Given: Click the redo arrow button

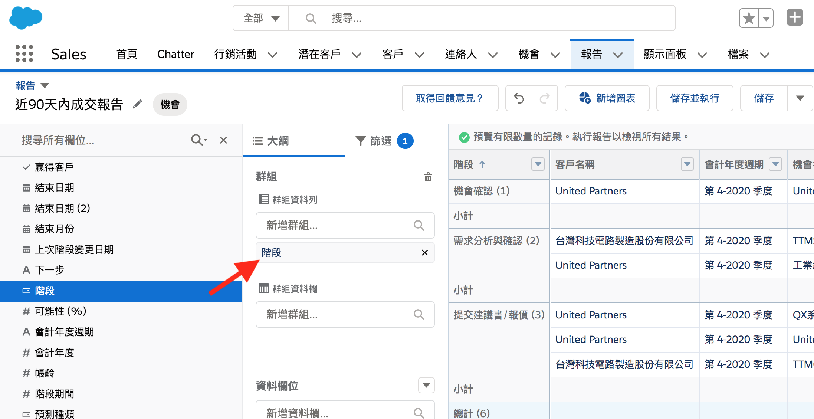Looking at the screenshot, I should point(545,98).
